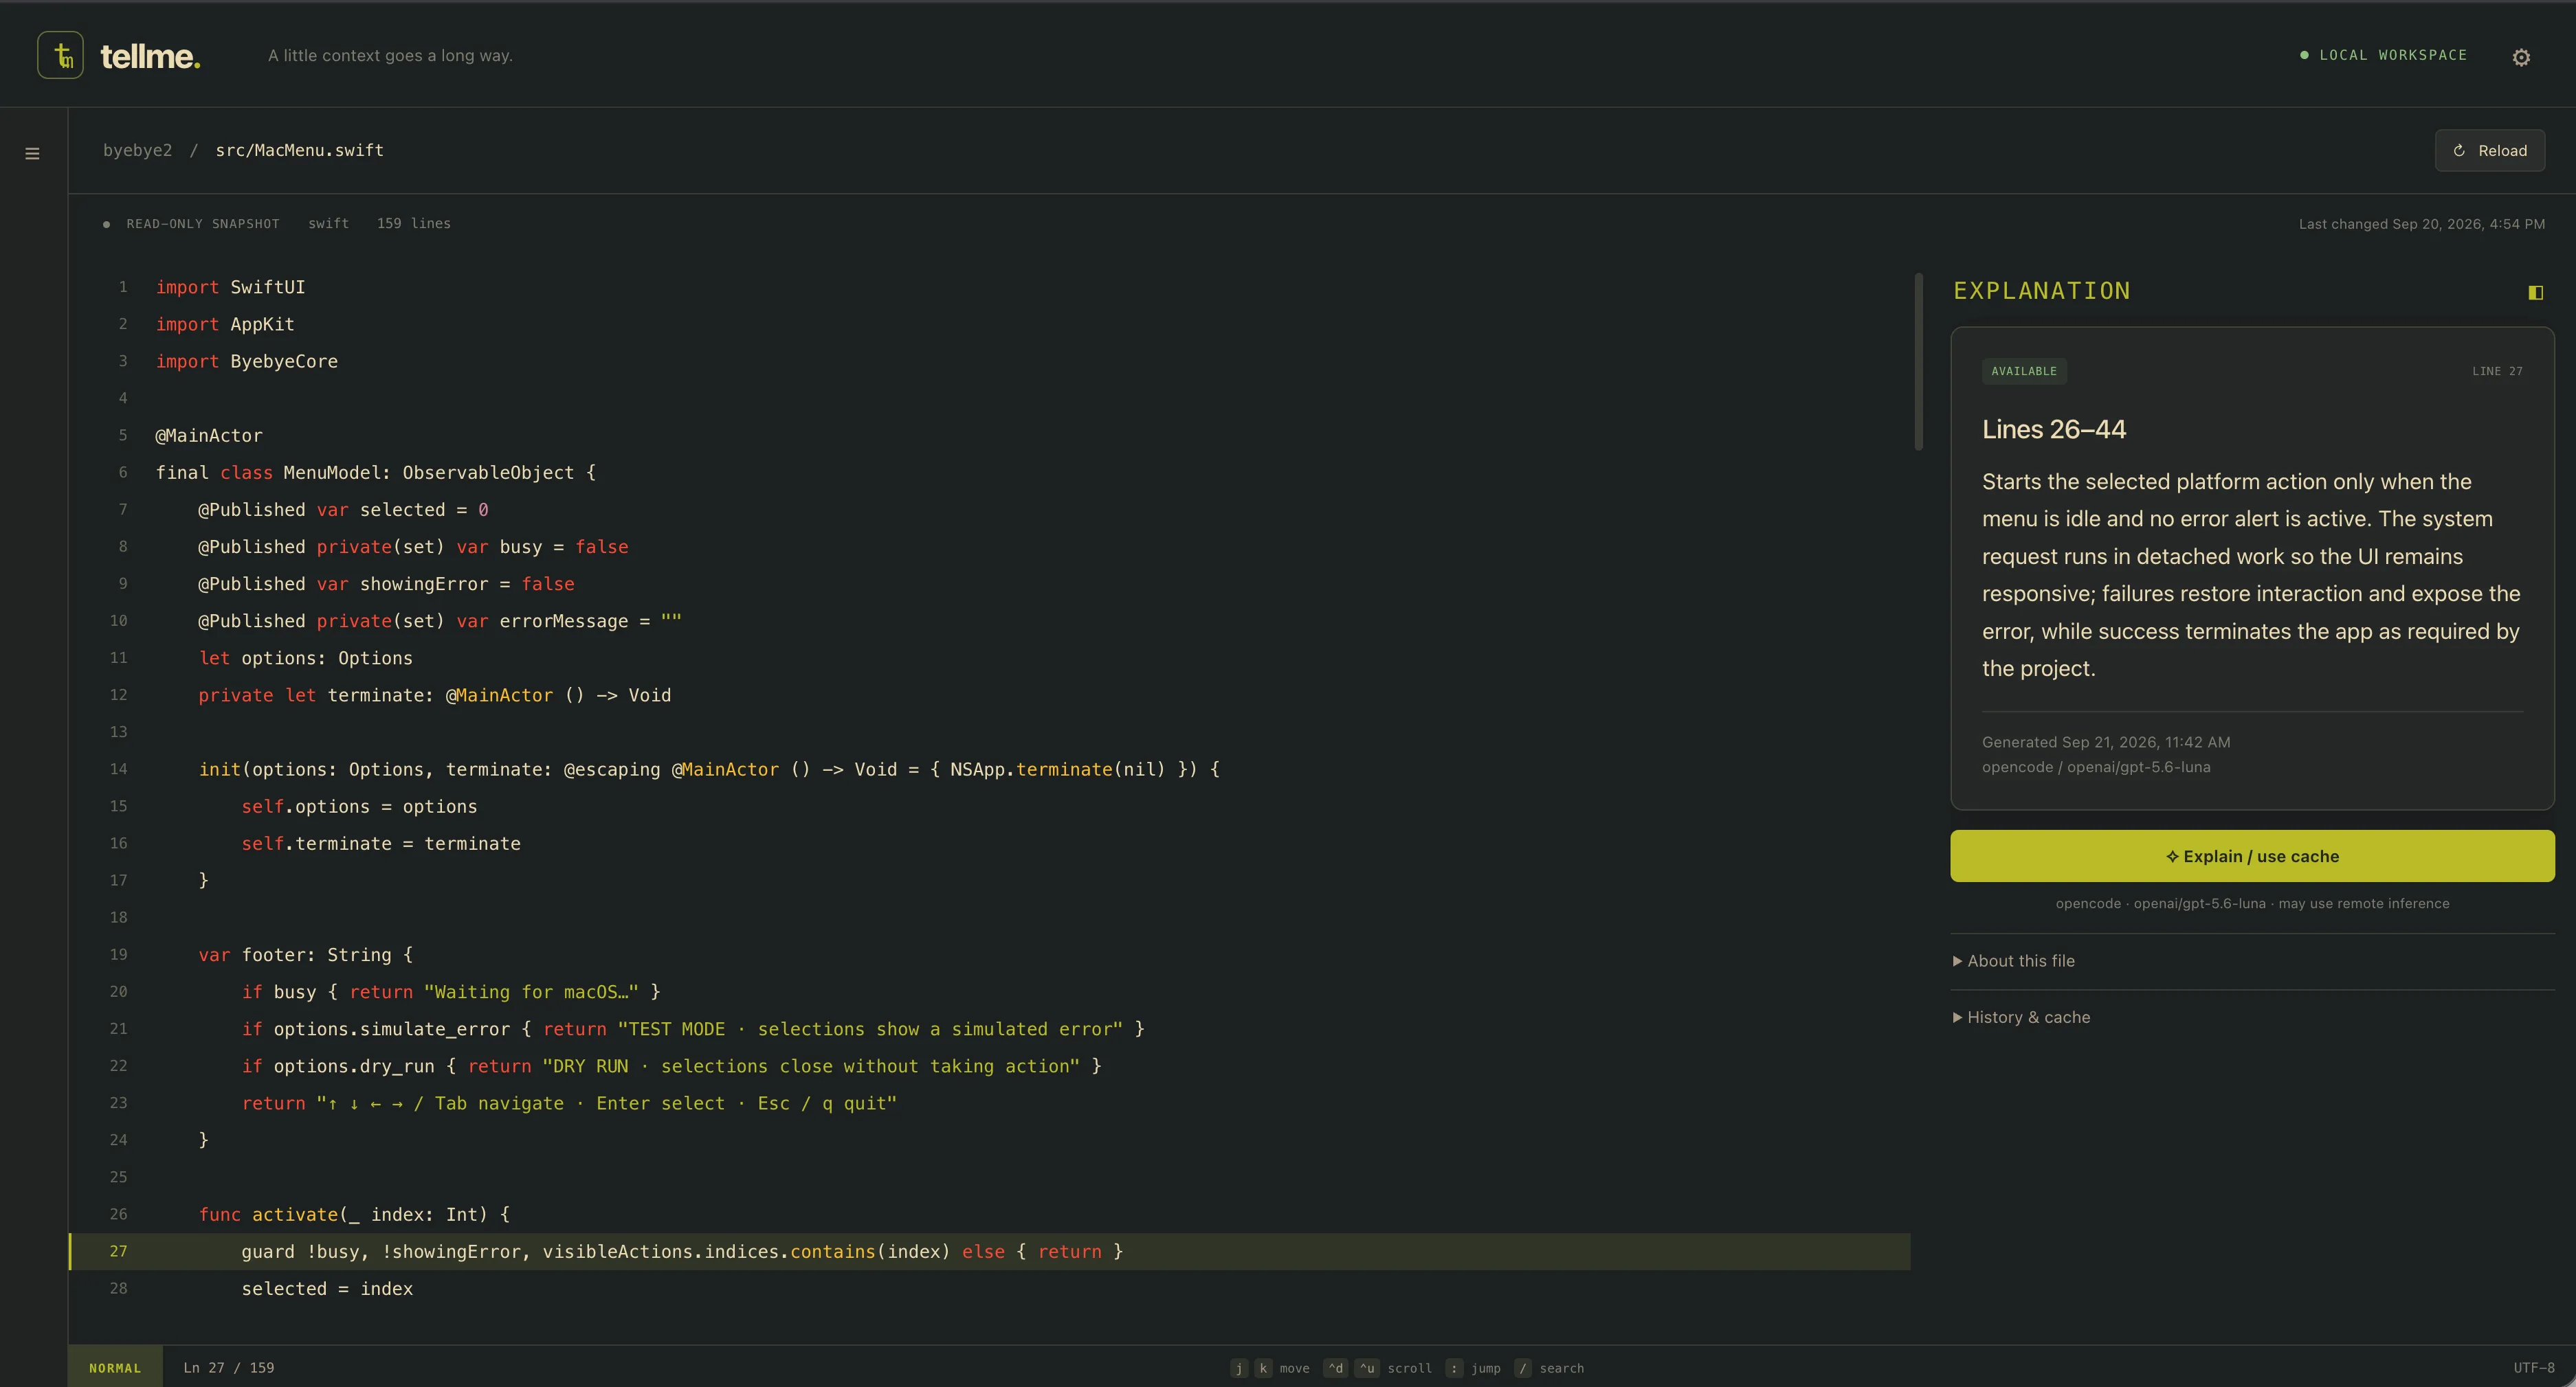Select the self.options = options line

[990, 807]
